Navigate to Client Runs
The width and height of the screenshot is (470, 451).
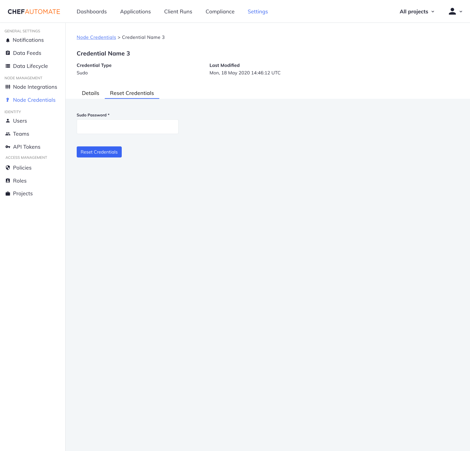pos(178,11)
